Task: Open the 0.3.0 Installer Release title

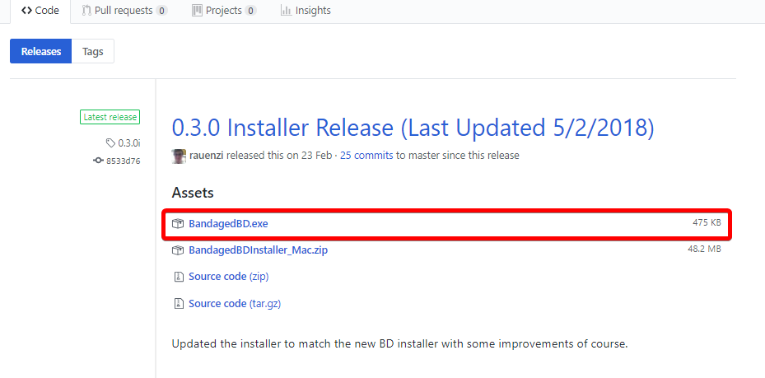Action: pyautogui.click(x=413, y=128)
